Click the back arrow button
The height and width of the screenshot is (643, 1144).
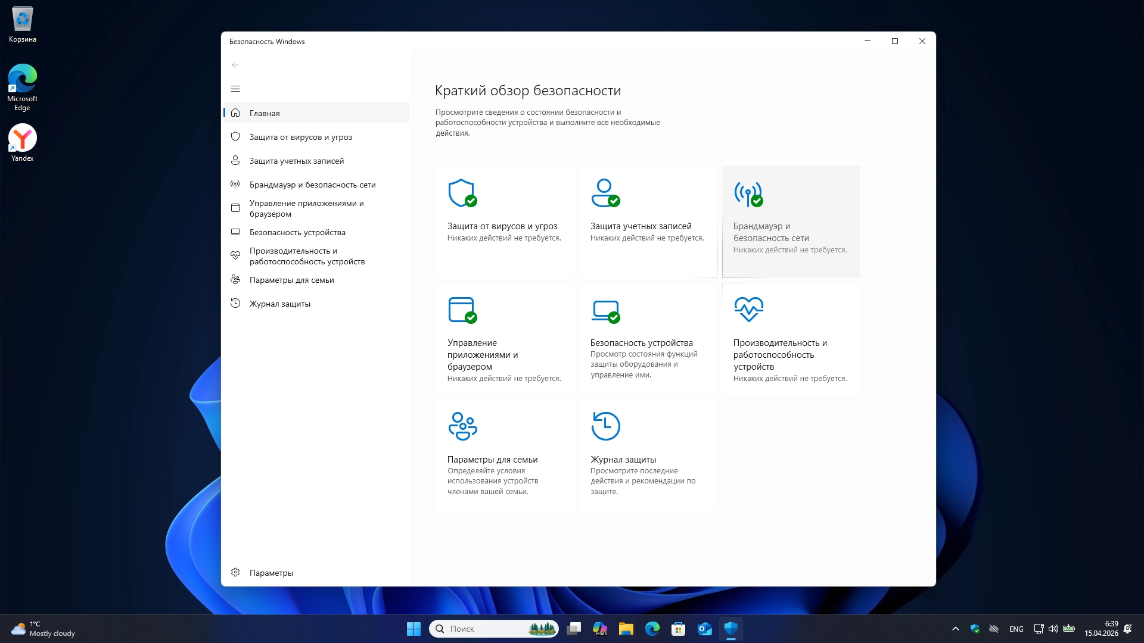(x=235, y=65)
